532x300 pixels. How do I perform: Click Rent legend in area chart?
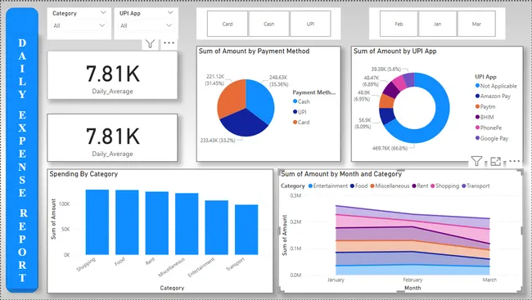point(420,186)
